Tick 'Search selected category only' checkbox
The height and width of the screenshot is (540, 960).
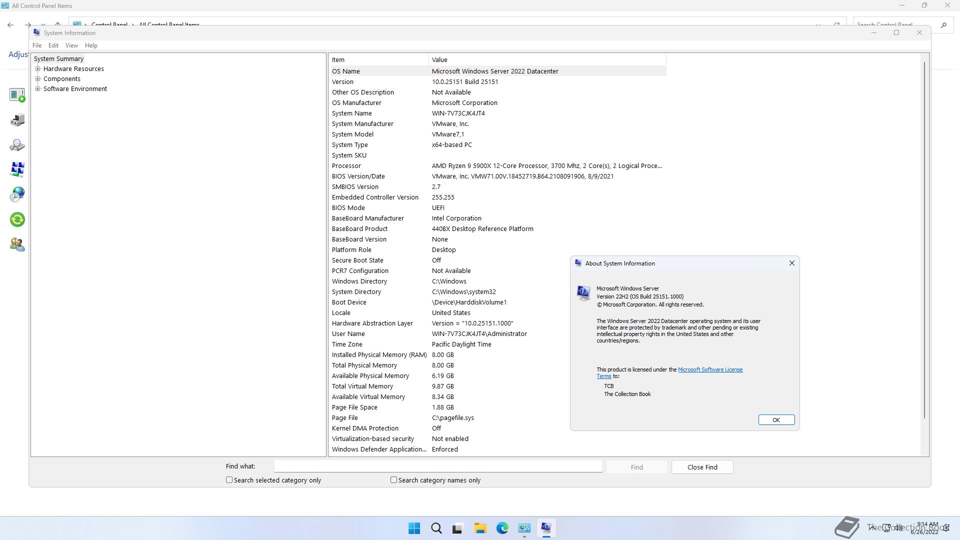(x=229, y=479)
